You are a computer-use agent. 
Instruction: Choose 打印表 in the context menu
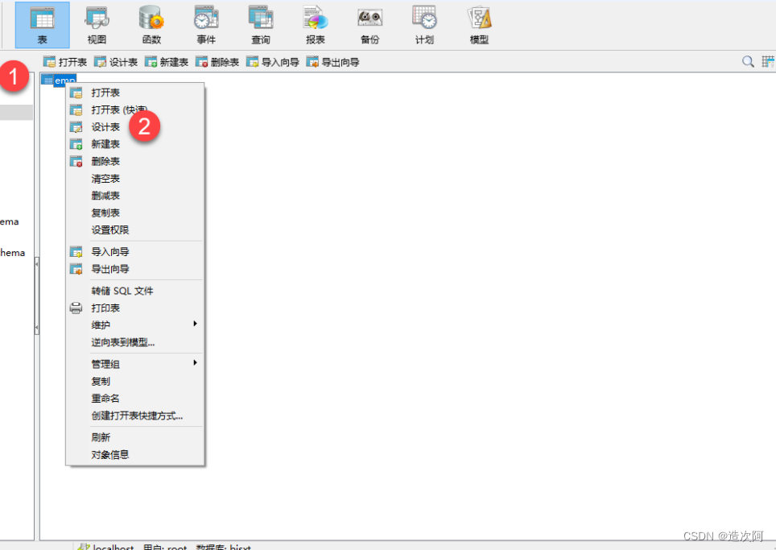[x=135, y=308]
